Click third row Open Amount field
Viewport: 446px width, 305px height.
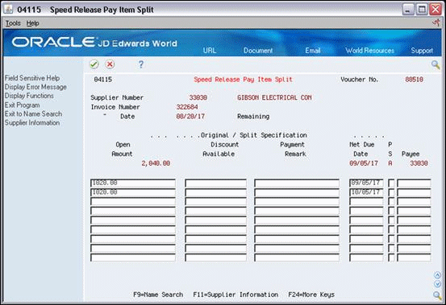(x=133, y=202)
